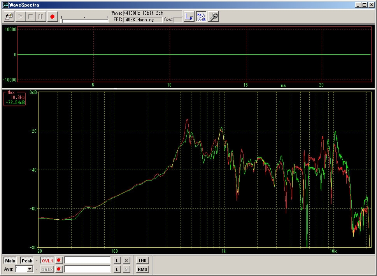Open settings with the wrench icon

(x=213, y=17)
